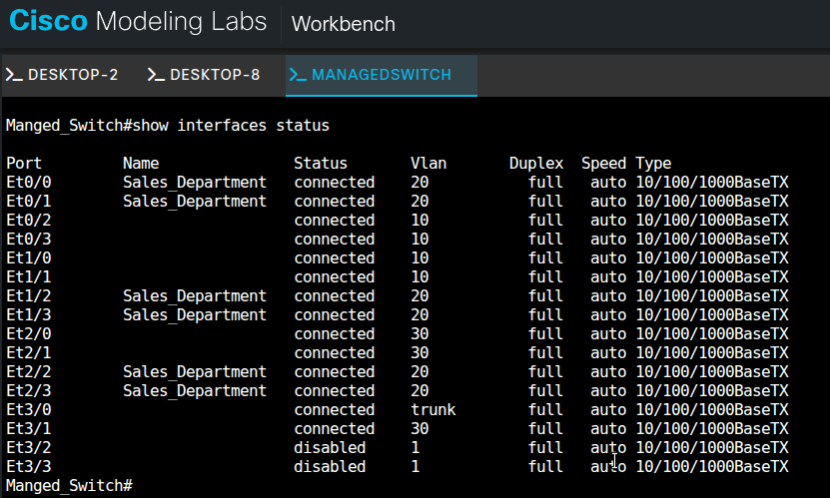
Task: Click the trunk value in Et3/0 row
Action: tap(432, 410)
